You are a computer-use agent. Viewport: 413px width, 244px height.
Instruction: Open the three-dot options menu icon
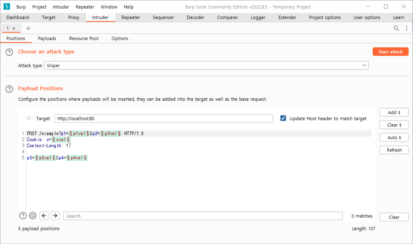click(407, 28)
